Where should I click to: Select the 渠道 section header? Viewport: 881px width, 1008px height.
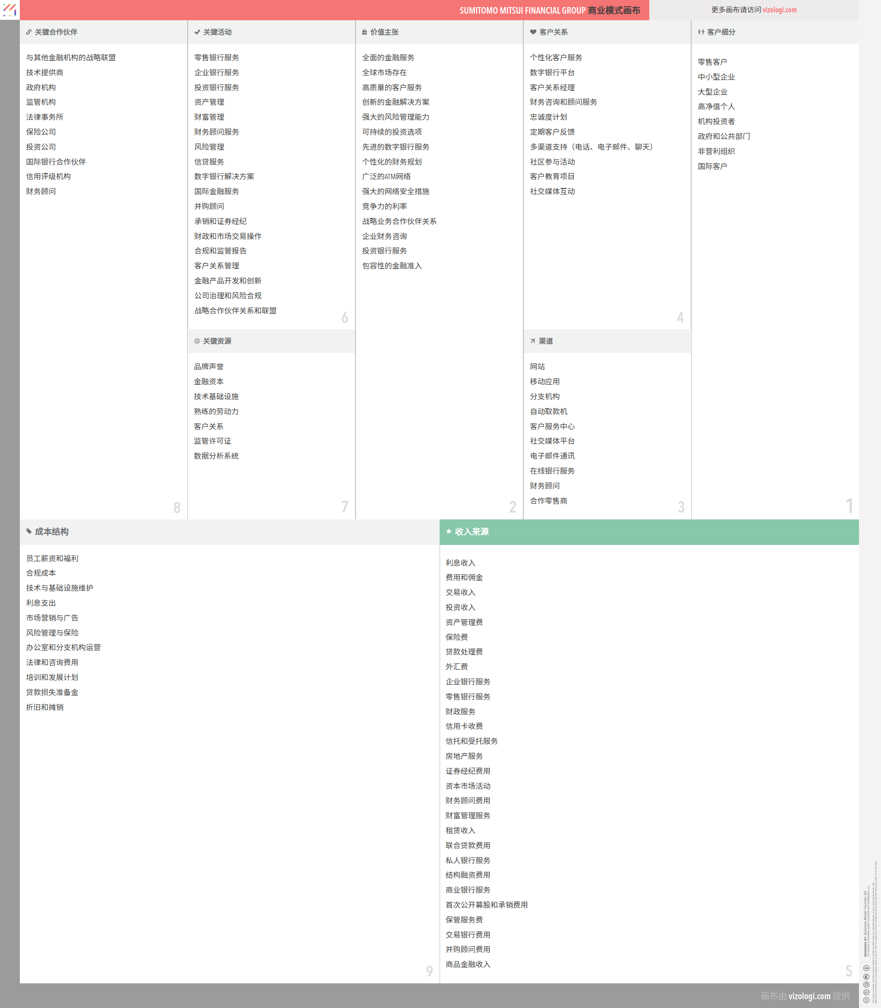[545, 341]
